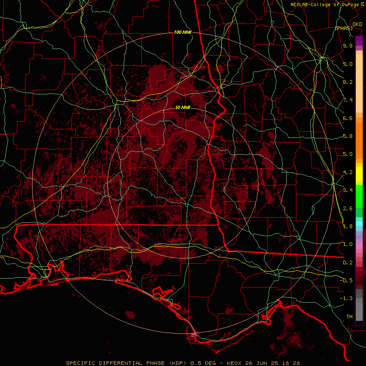Screen dimensions: 366x366
Task: Click the (KDP) abbreviation in caption
Action: (177, 363)
